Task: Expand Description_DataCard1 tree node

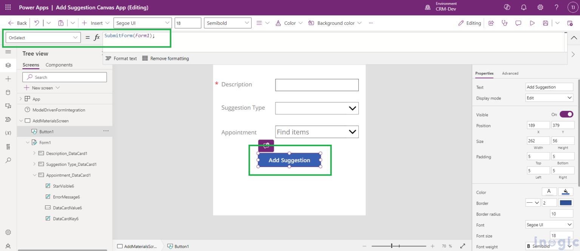Action: (x=34, y=153)
